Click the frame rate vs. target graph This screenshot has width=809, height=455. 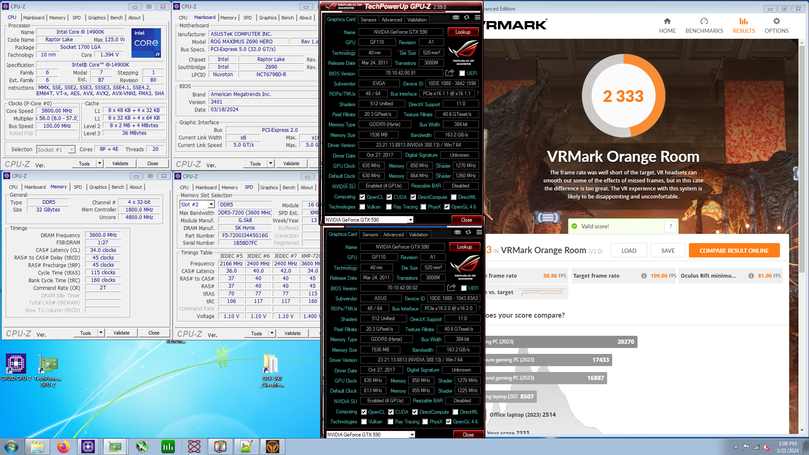click(x=542, y=292)
